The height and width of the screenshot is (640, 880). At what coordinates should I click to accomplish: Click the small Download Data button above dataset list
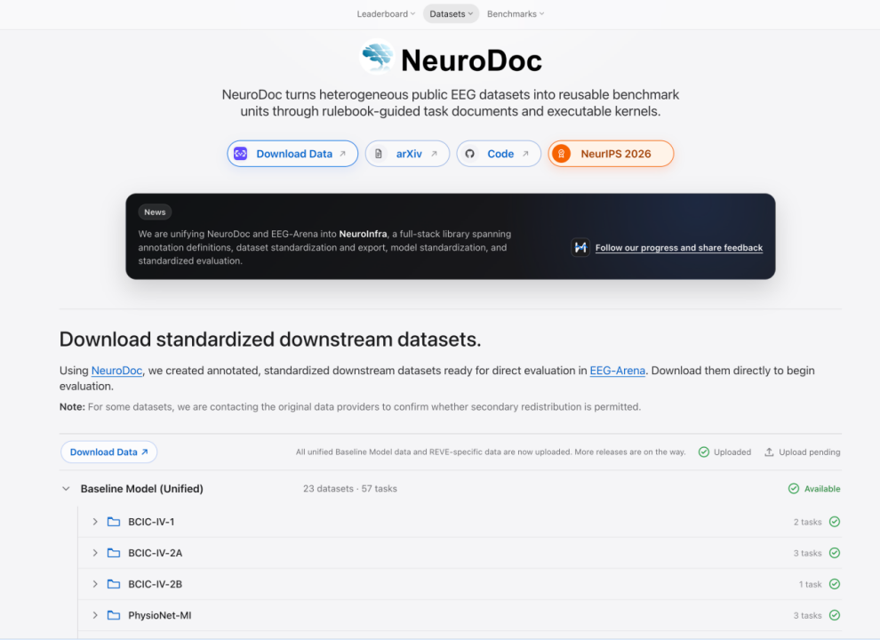click(x=108, y=452)
